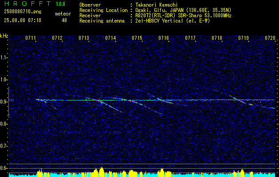The image size is (279, 177).
Task: Click the 0712 time marker
Action: point(57,38)
